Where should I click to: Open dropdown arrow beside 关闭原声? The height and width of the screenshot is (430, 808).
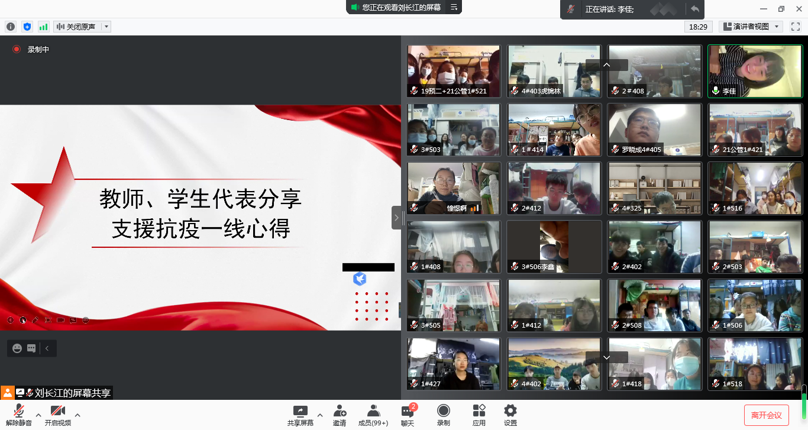point(106,27)
